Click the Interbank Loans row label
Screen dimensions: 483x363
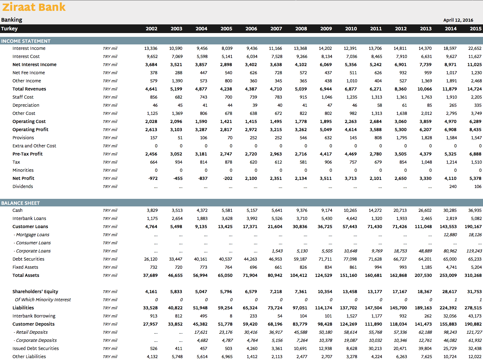tap(29, 219)
